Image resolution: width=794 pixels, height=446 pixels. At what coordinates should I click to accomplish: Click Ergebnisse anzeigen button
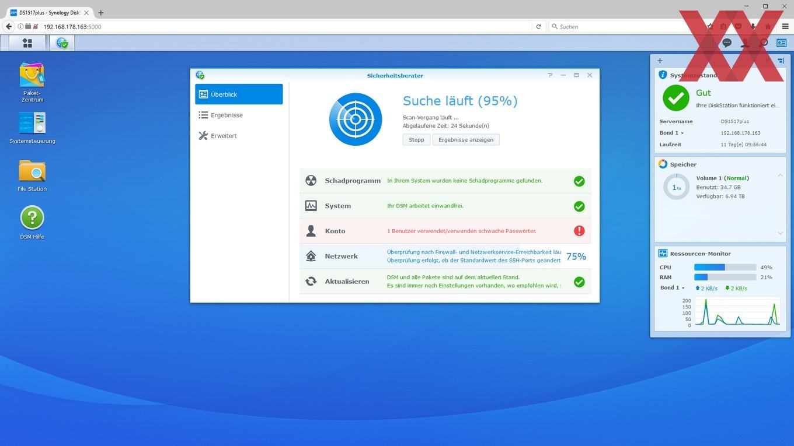[x=466, y=139]
